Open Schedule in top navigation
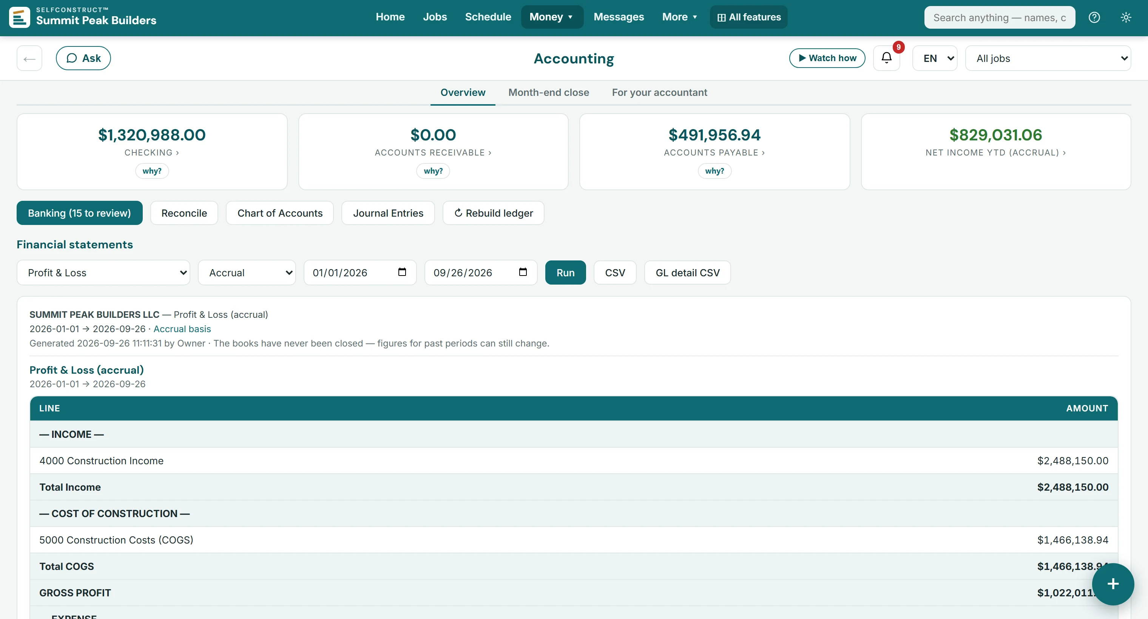Viewport: 1148px width, 619px height. tap(488, 17)
